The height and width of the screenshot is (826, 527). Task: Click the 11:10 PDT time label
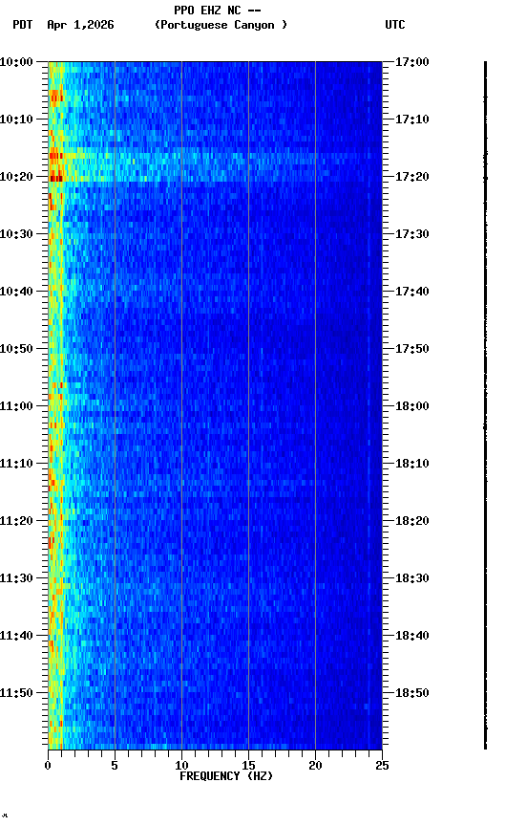point(16,464)
